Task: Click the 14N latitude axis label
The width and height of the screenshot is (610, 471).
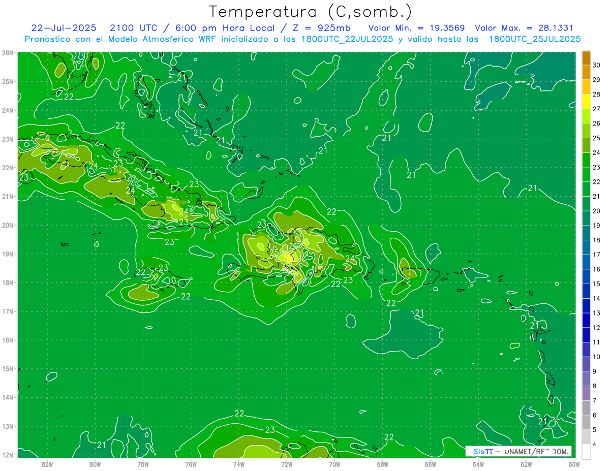Action: pos(7,397)
